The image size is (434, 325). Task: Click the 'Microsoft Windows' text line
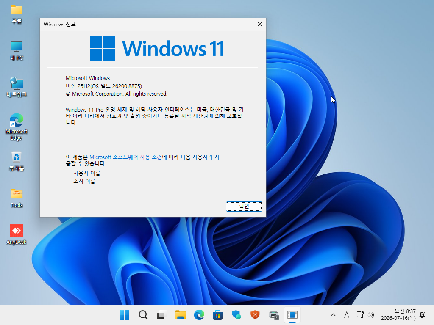[x=88, y=78]
